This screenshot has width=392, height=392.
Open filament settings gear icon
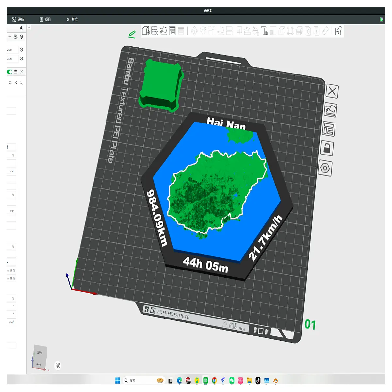click(21, 37)
